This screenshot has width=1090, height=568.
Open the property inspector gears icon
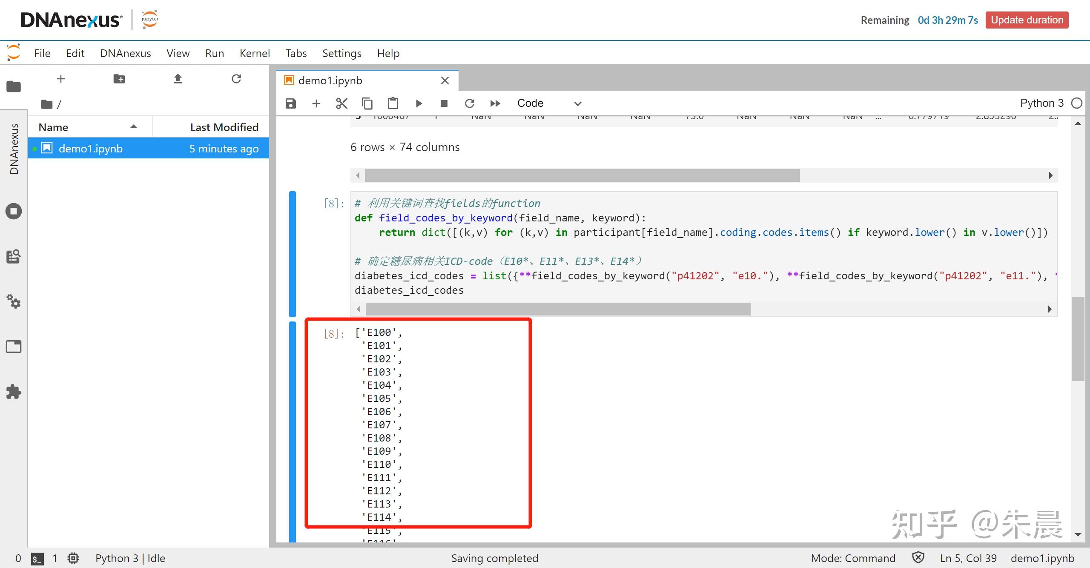pyautogui.click(x=14, y=301)
